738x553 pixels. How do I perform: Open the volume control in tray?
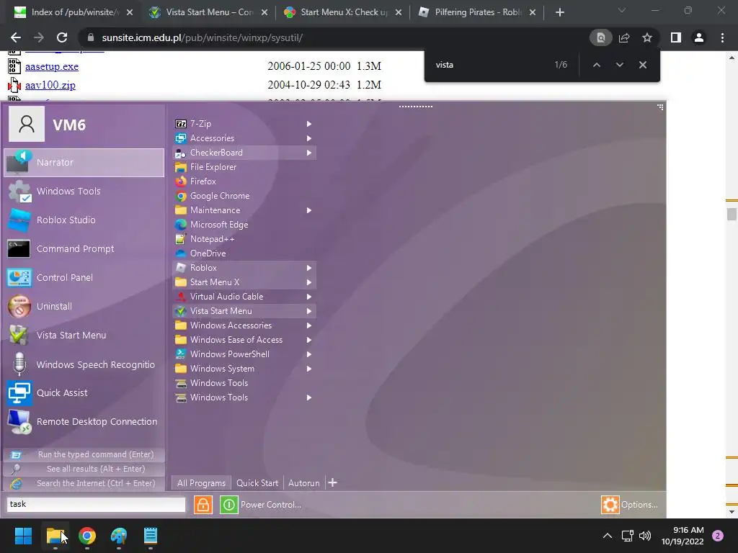645,536
